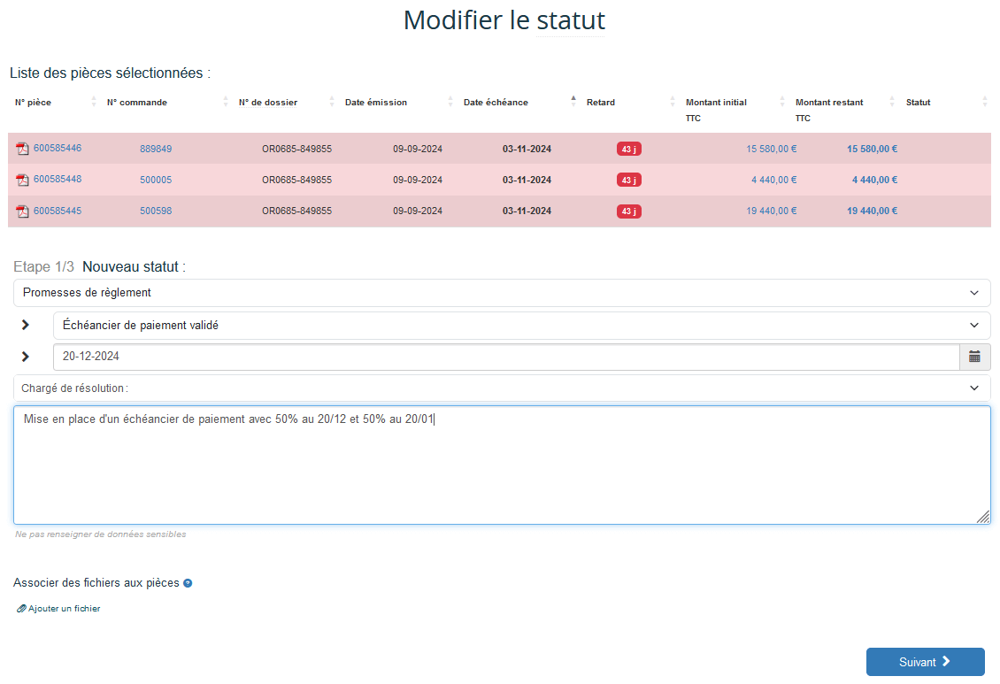Open order number 500005 link
This screenshot has height=684, width=1000.
click(156, 180)
